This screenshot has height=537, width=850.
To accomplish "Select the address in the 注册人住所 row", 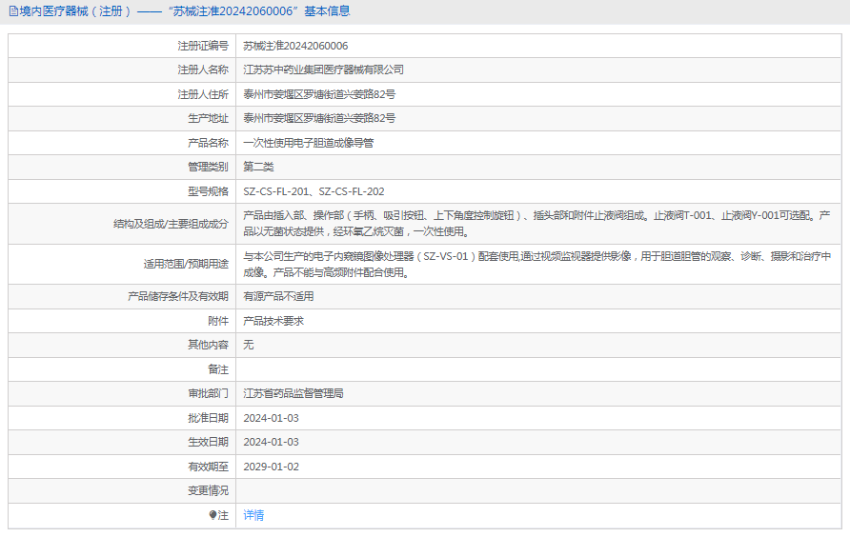I will tap(319, 94).
